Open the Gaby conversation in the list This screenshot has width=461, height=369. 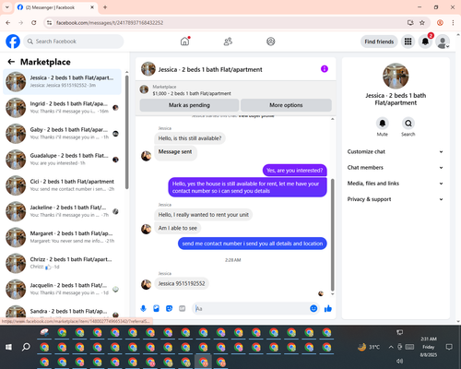62,134
